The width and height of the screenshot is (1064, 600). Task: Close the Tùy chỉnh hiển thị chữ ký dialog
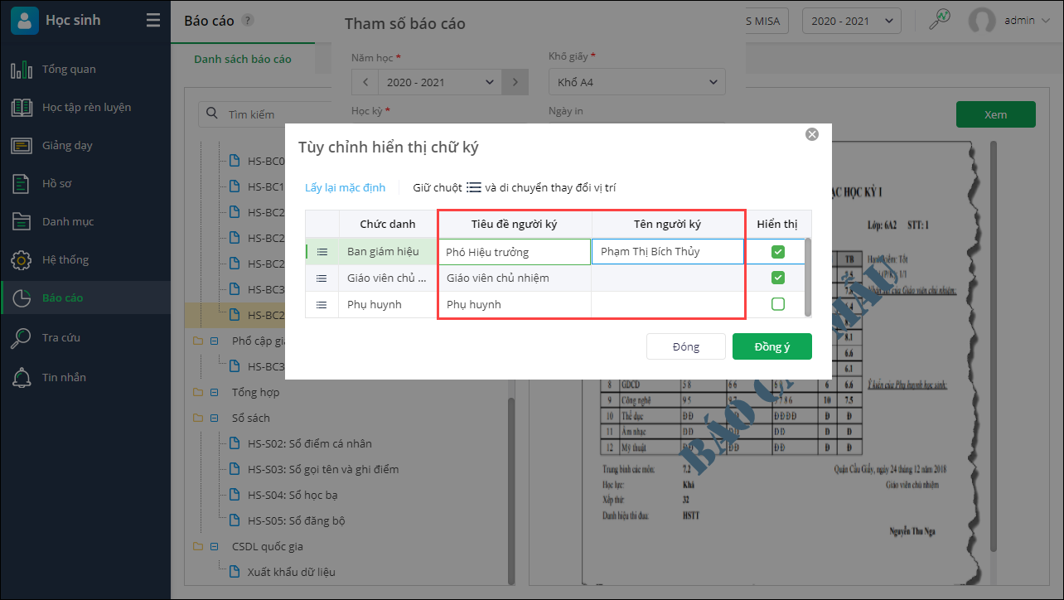(812, 134)
